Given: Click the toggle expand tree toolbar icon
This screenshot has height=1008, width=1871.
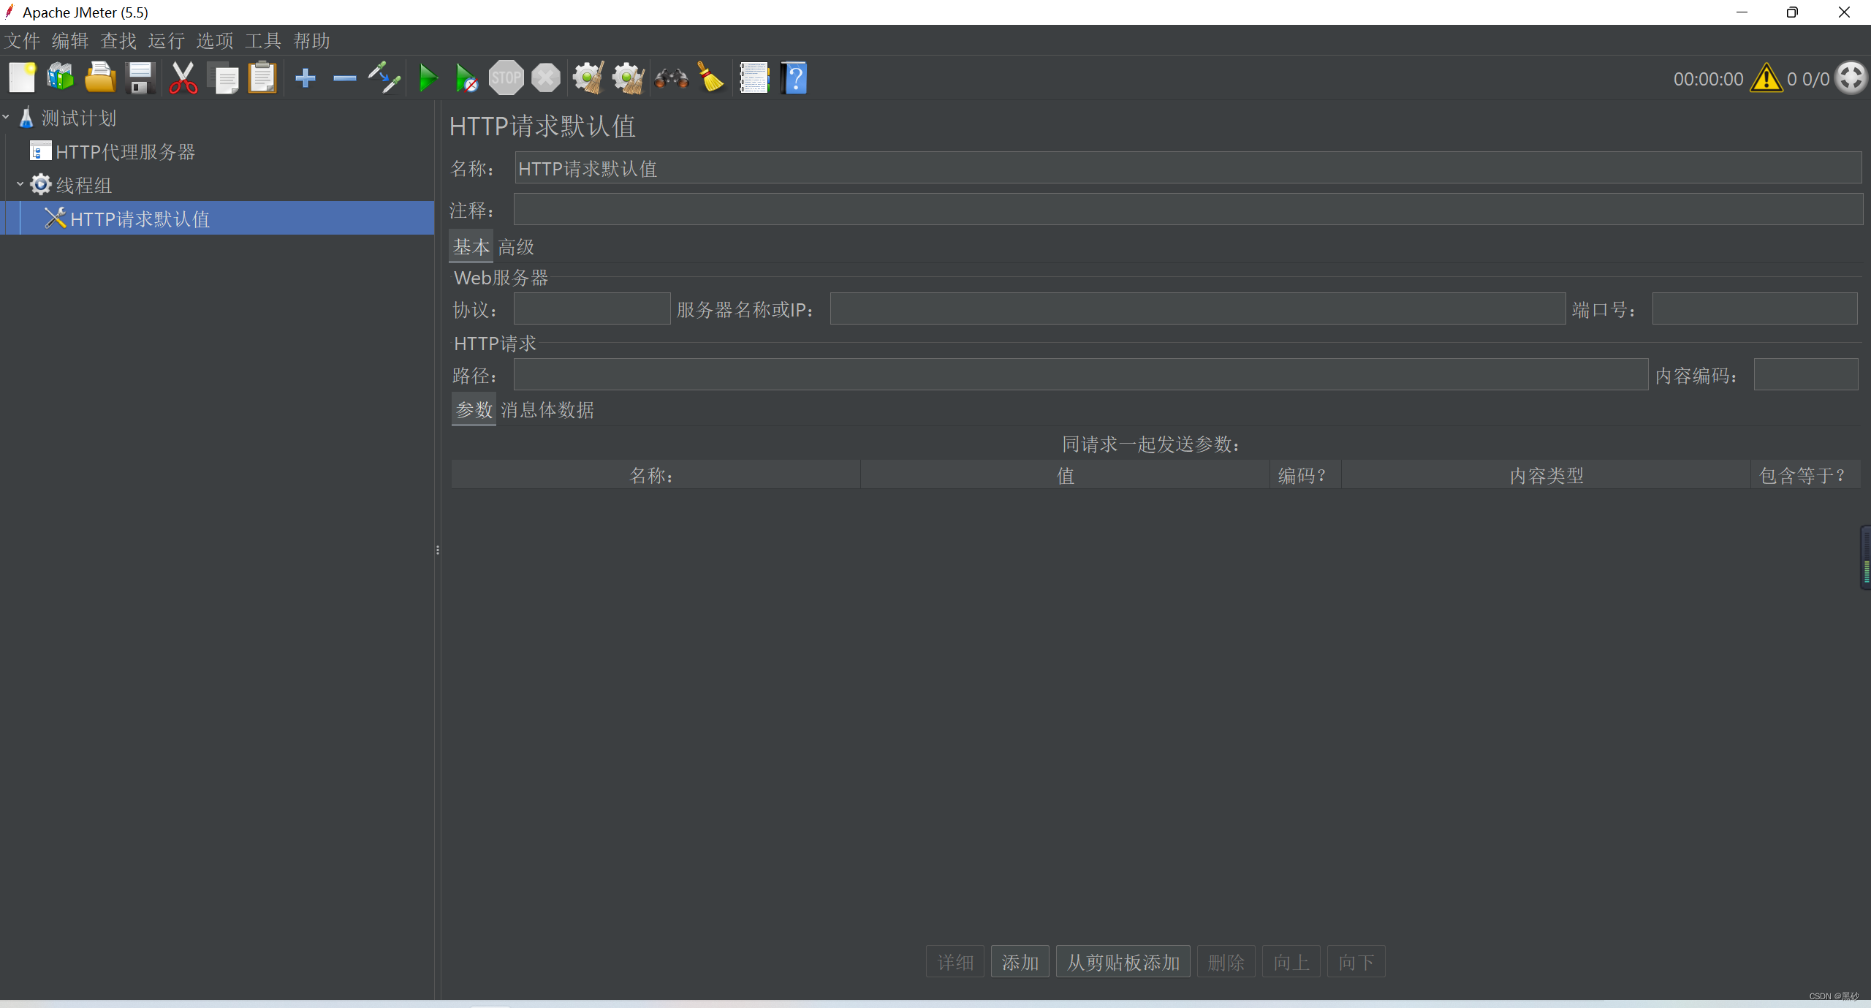Looking at the screenshot, I should coord(384,78).
